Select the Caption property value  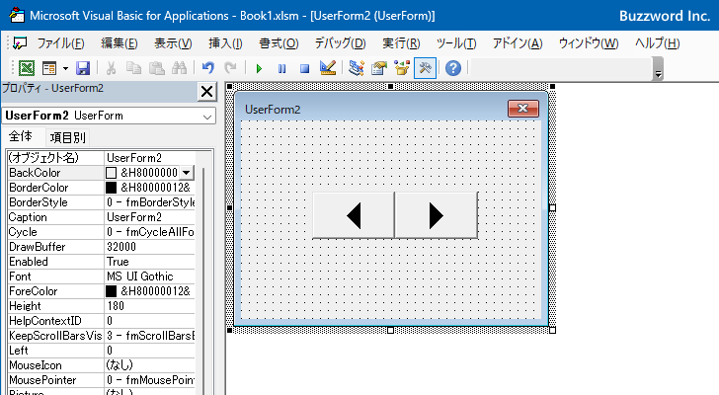[x=149, y=217]
